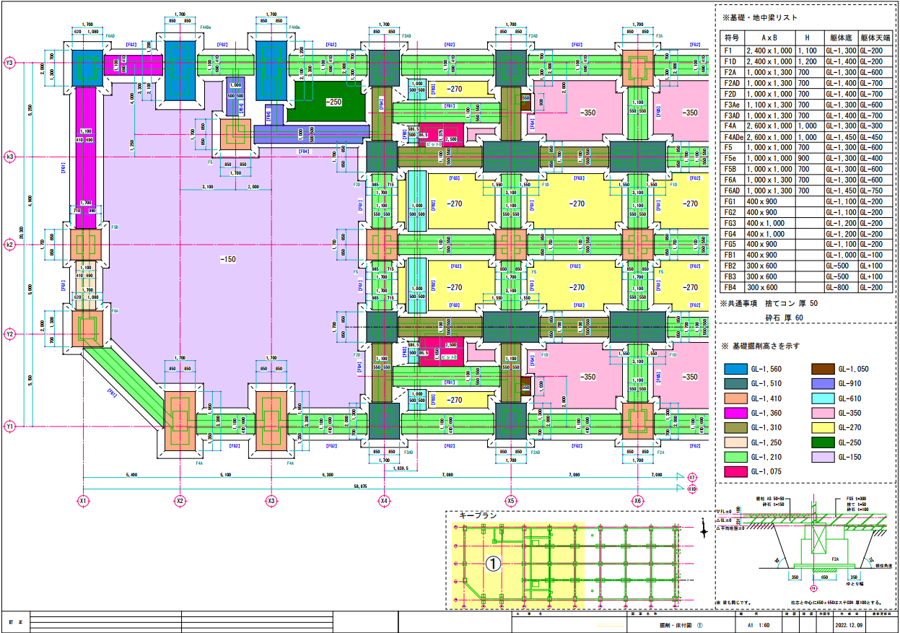Click the k2 grid line bubble
Image resolution: width=900 pixels, height=633 pixels.
tap(9, 245)
